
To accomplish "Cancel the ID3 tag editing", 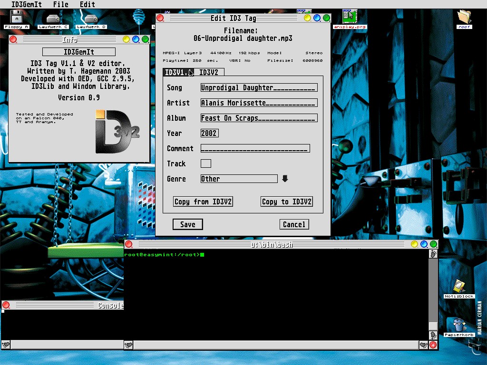I will tap(294, 224).
